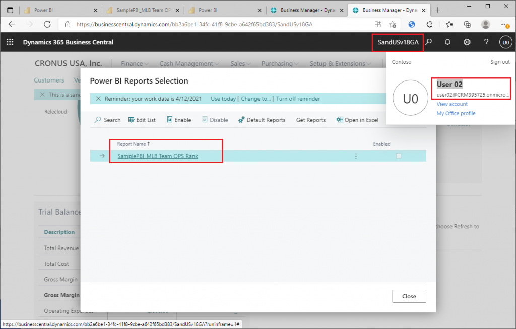The height and width of the screenshot is (329, 516).
Task: Open My Office profile link
Action: click(x=456, y=113)
